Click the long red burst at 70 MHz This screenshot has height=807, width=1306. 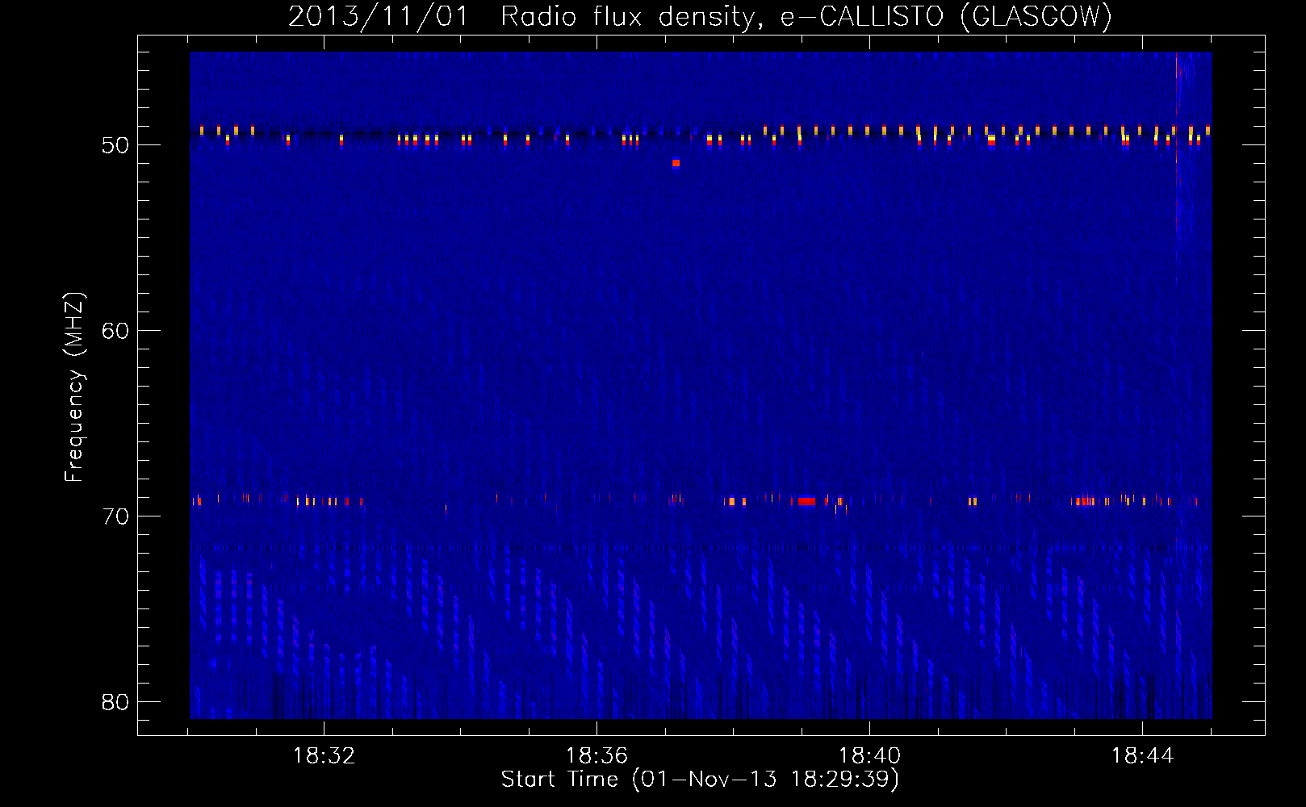806,501
